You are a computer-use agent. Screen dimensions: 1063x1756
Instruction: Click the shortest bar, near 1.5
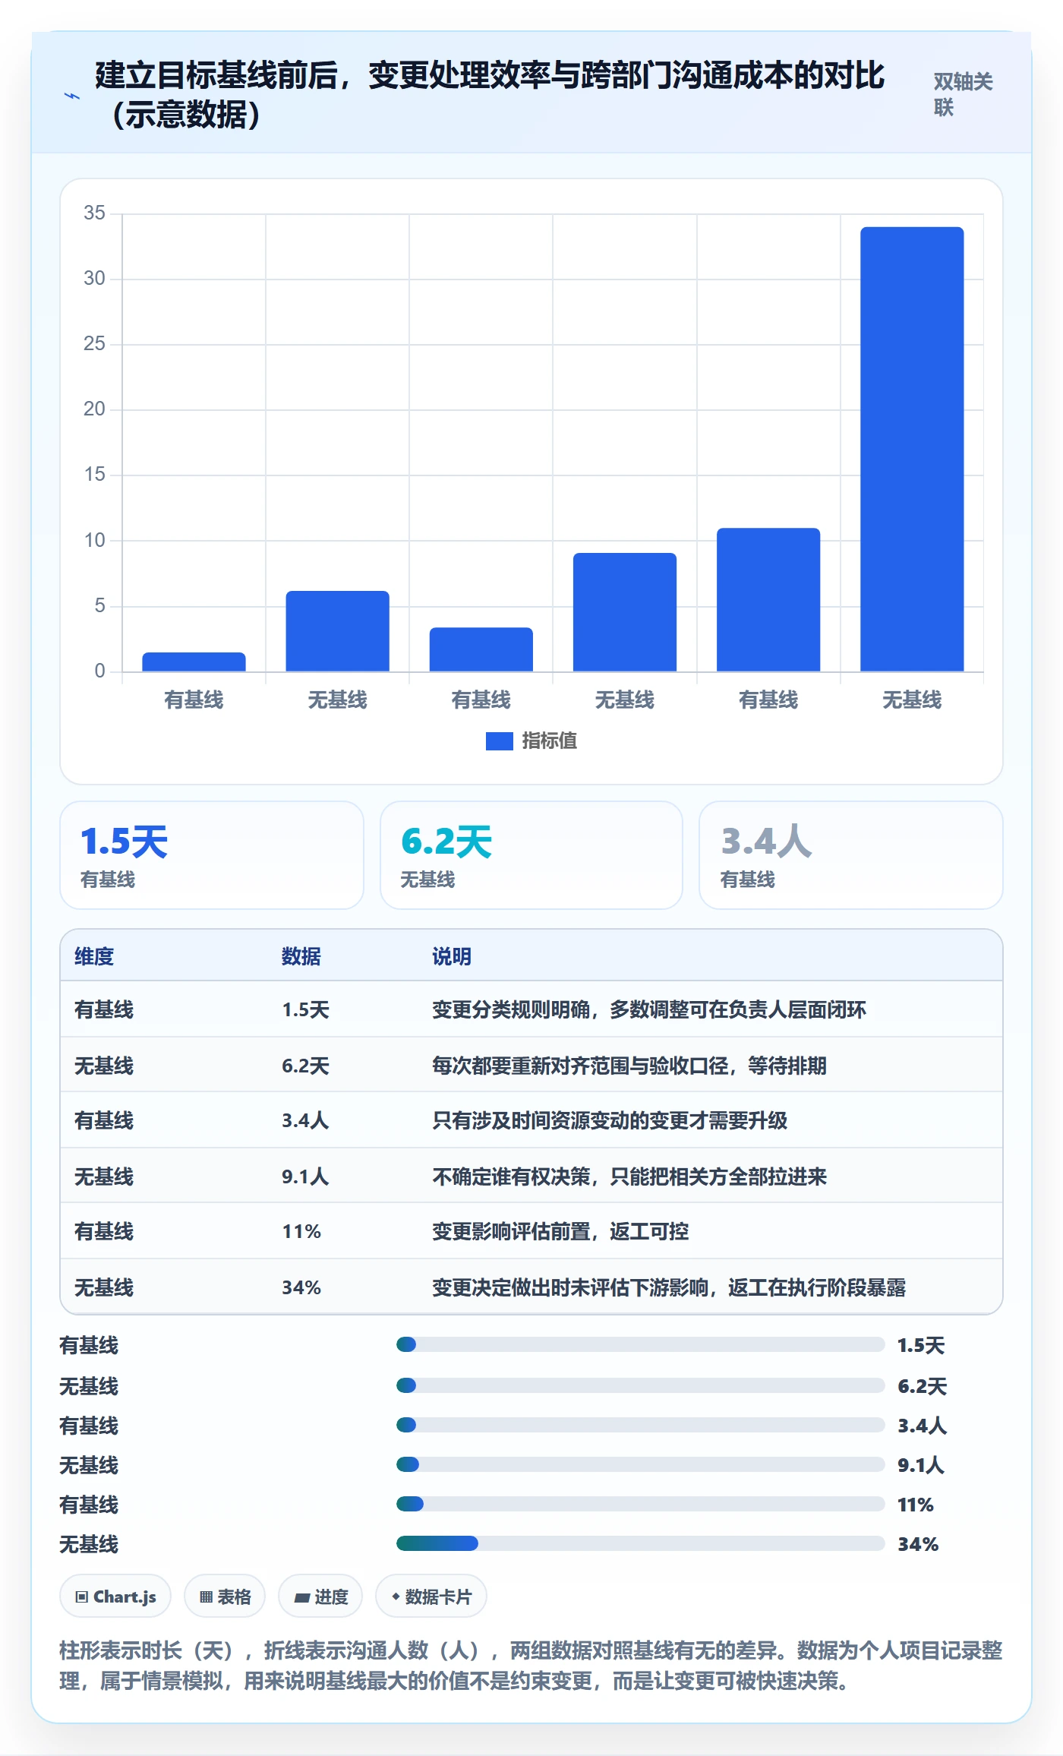coord(194,662)
